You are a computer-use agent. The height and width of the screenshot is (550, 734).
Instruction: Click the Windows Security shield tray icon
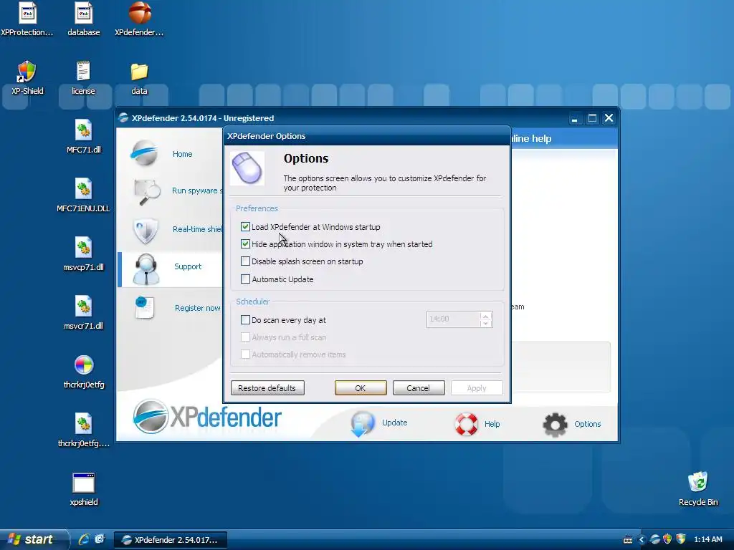coord(681,540)
